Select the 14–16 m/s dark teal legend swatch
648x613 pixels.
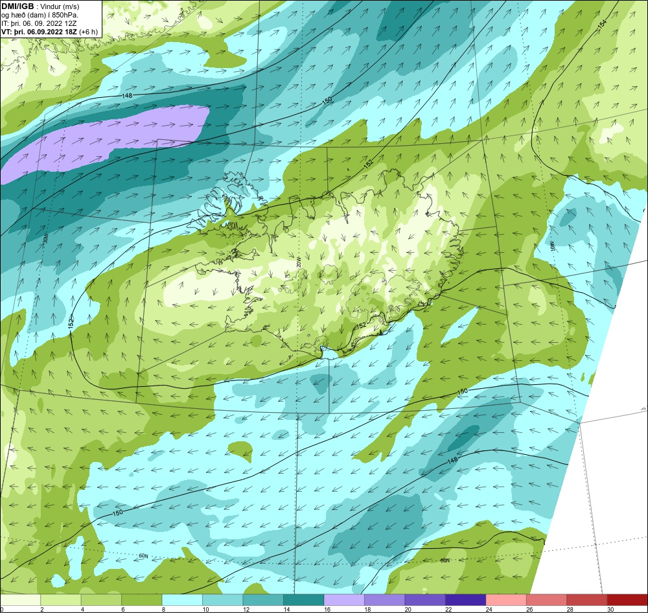click(304, 600)
